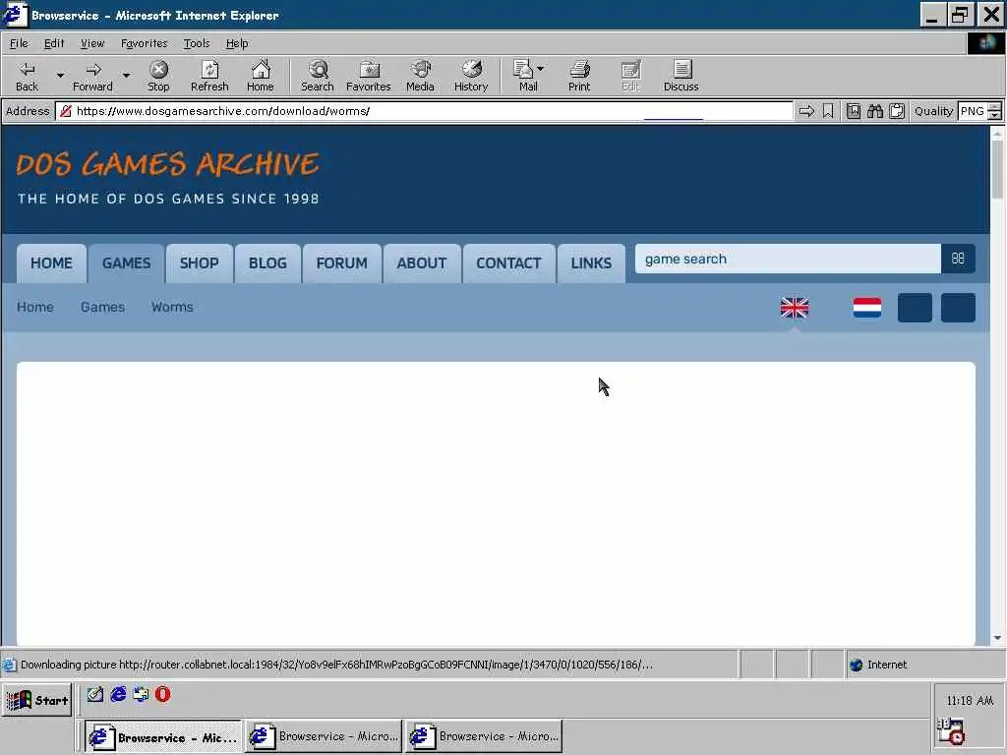1007x755 pixels.
Task: Click the Games breadcrumb link
Action: pos(102,307)
